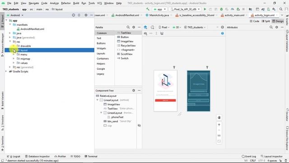Click the Make Project hammer icon

pyautogui.click(x=148, y=9)
